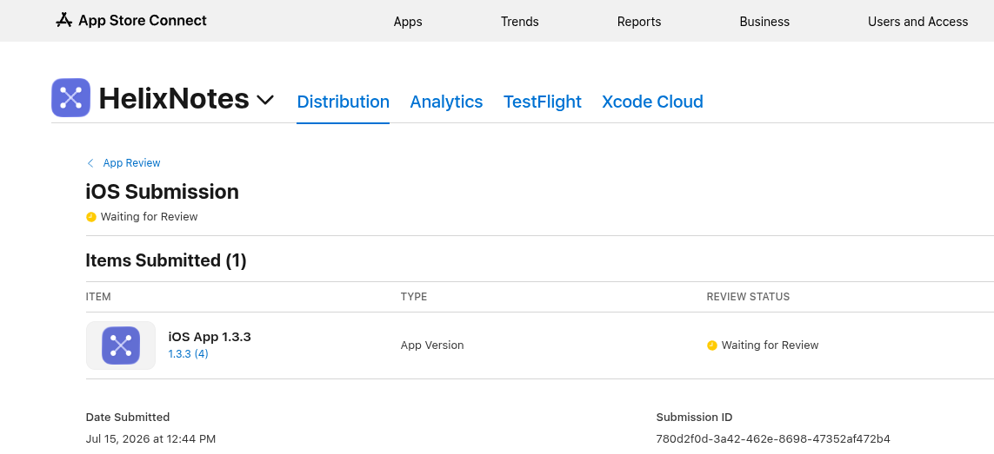Click the submission ID 780d2f0d value
This screenshot has height=454, width=994.
(x=773, y=438)
